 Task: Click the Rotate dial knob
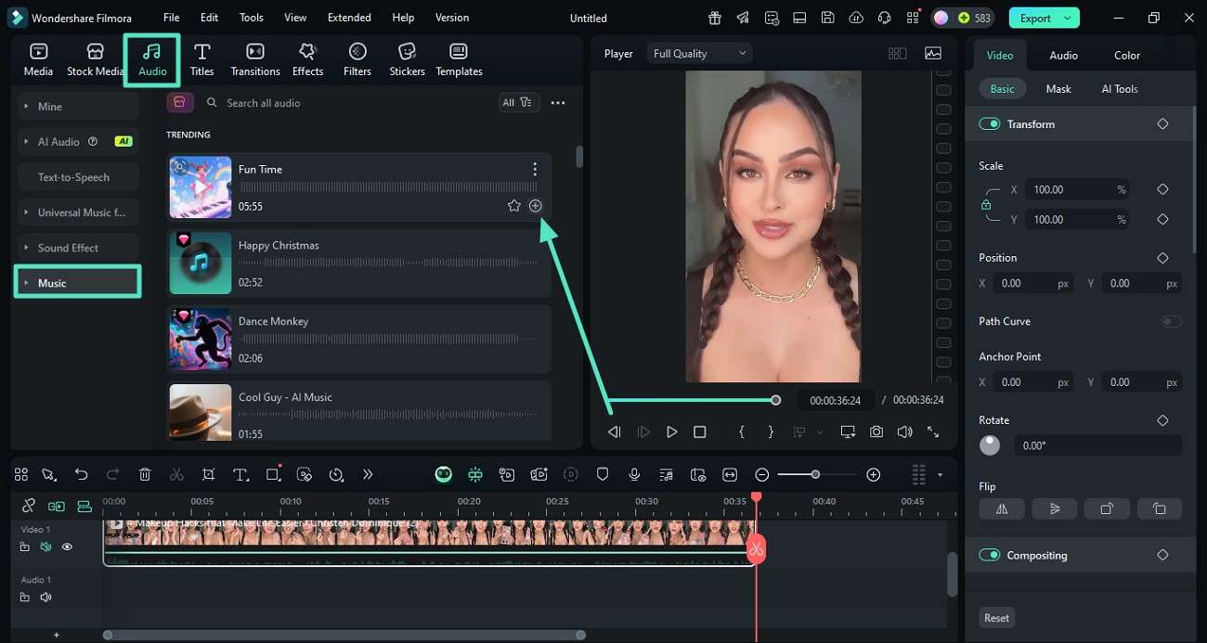(x=990, y=445)
